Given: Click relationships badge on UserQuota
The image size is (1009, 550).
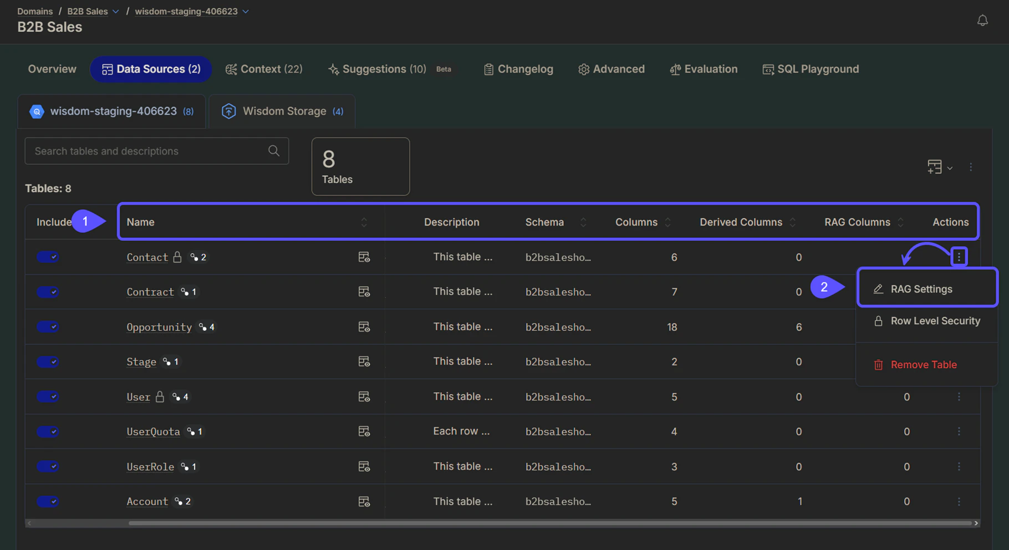Looking at the screenshot, I should pos(195,431).
